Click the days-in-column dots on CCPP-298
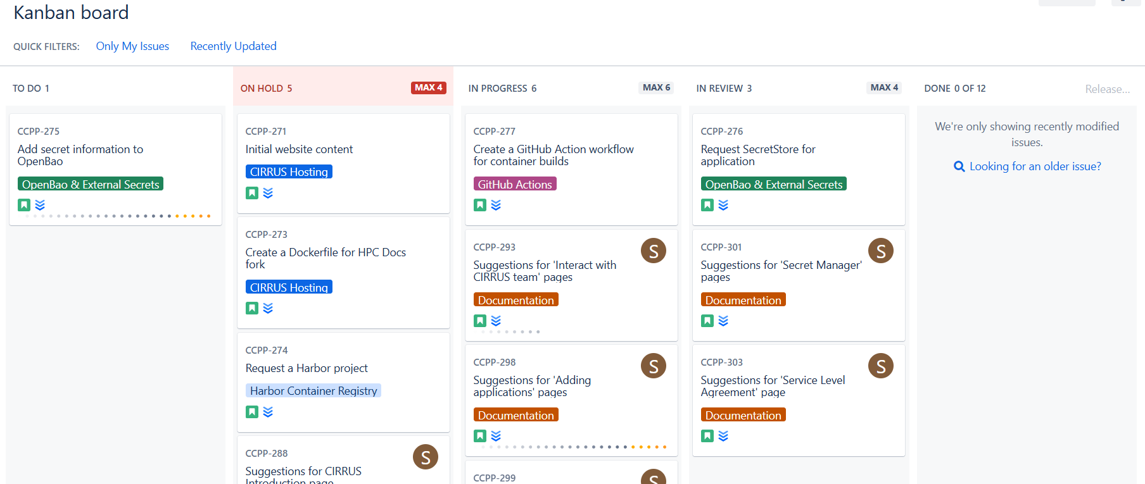 [573, 447]
